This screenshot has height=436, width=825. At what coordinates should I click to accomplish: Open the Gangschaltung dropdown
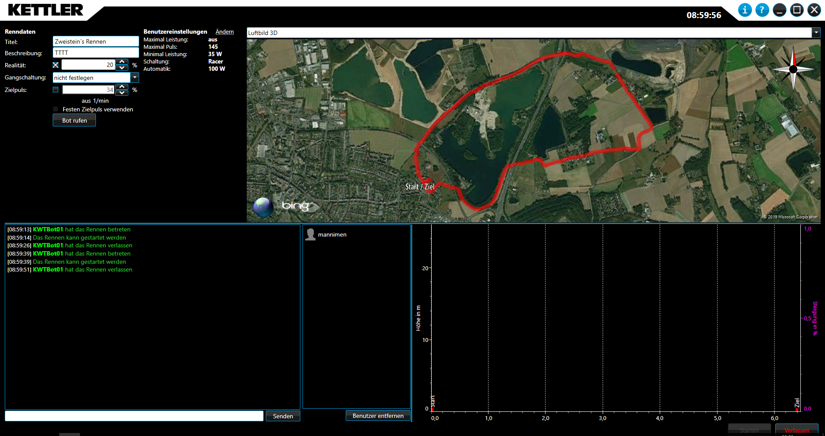tap(135, 78)
